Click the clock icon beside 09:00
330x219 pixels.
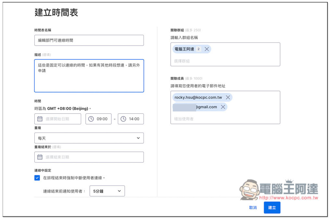[91, 119]
